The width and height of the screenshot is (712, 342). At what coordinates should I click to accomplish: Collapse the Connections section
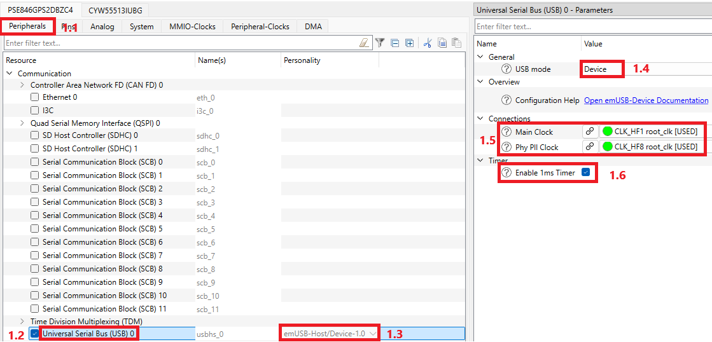coord(480,119)
